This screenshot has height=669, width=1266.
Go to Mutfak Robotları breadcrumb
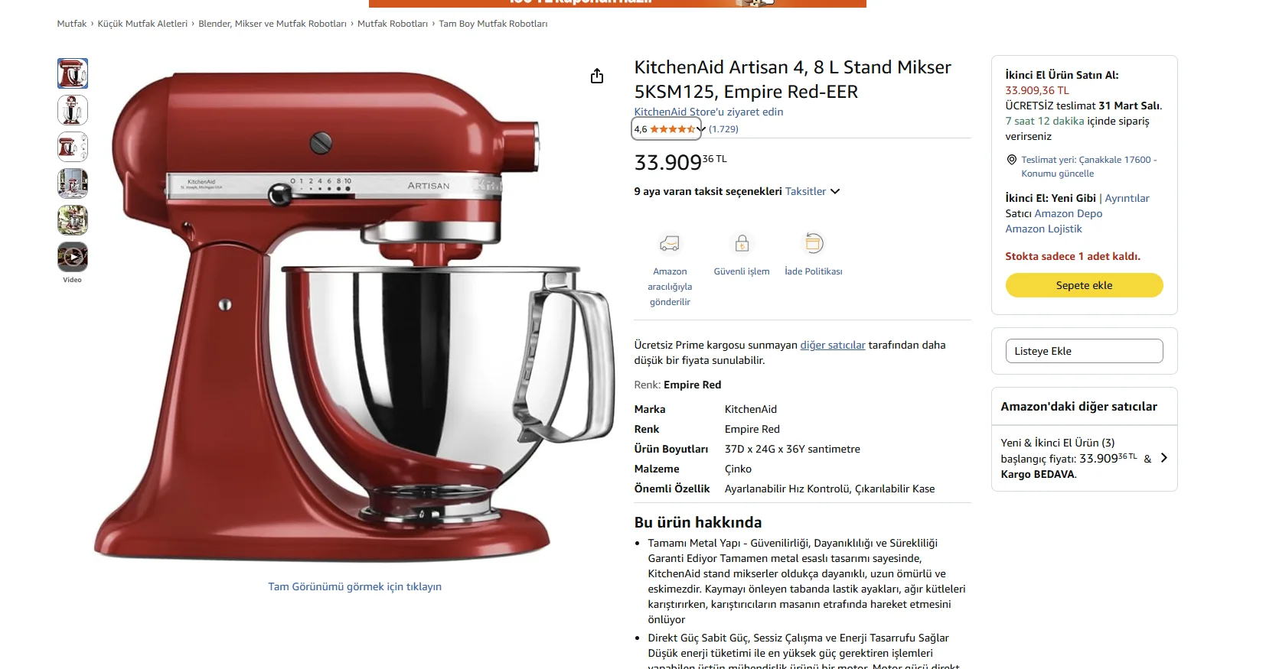pos(393,24)
